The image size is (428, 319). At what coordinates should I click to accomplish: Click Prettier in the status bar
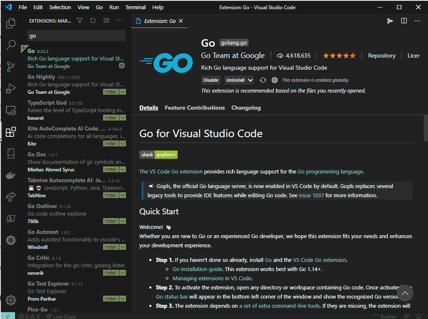click(385, 316)
